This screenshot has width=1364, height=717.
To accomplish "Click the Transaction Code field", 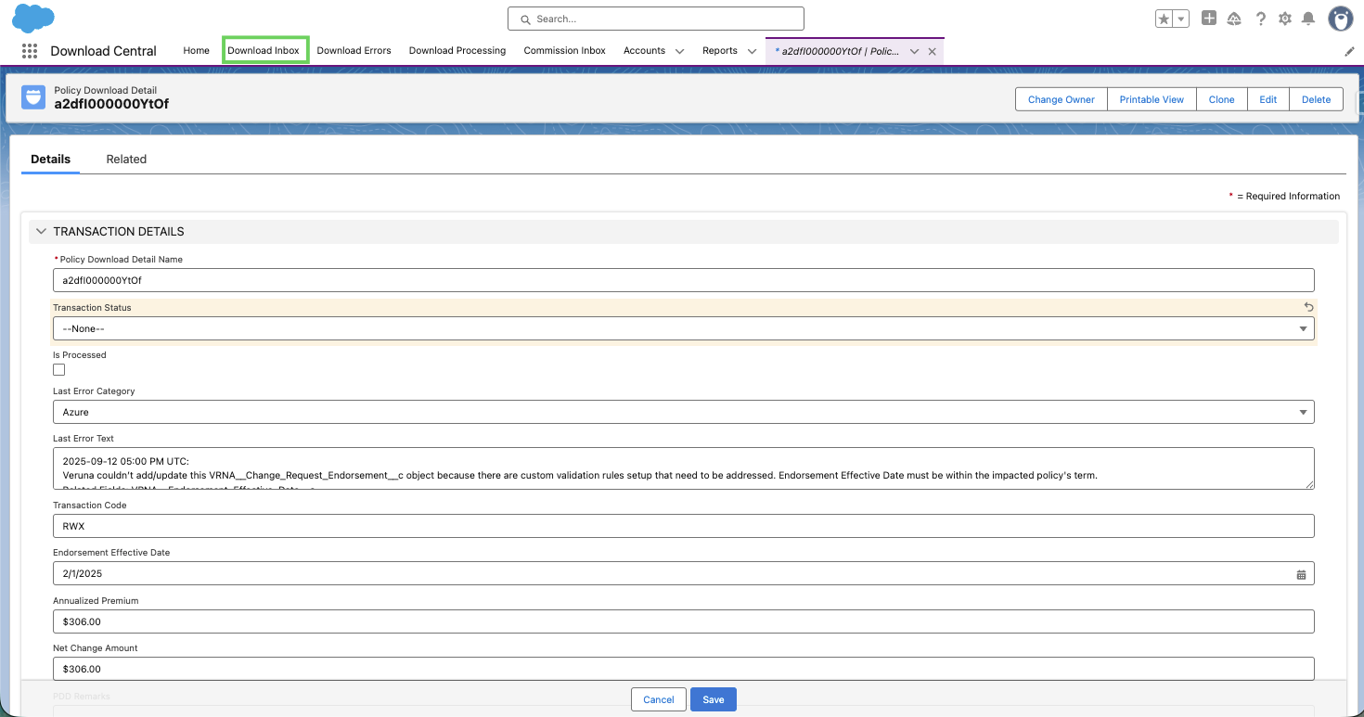I will click(684, 526).
